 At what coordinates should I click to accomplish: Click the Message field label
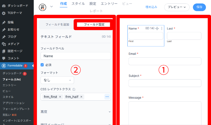[x=135, y=98]
